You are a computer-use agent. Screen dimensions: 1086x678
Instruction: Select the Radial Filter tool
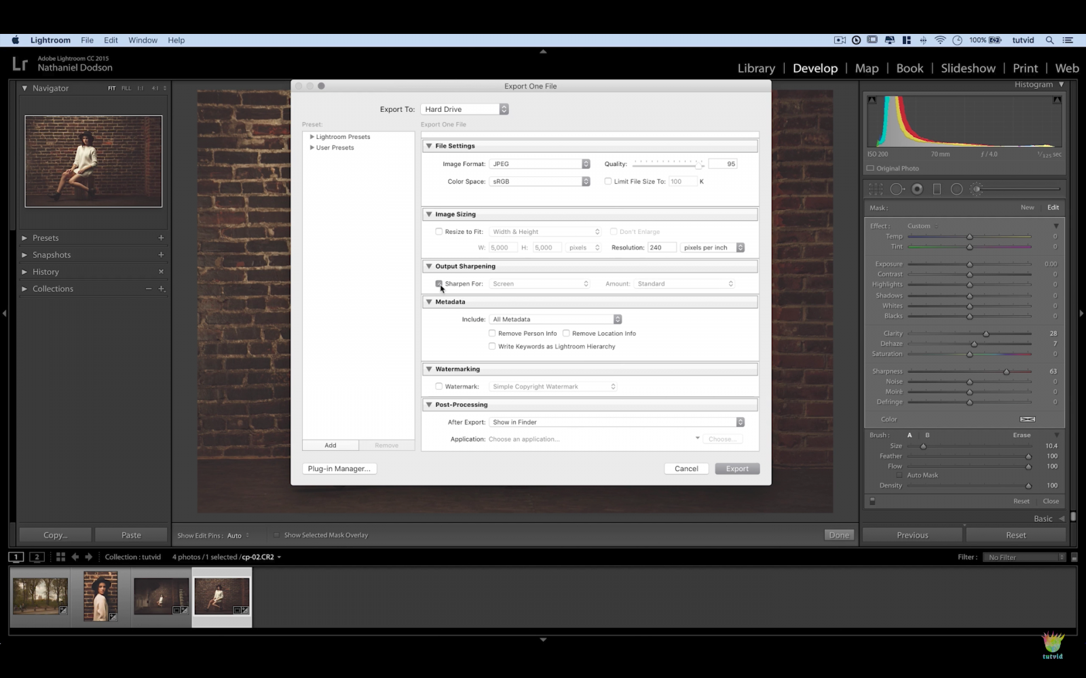coord(957,188)
